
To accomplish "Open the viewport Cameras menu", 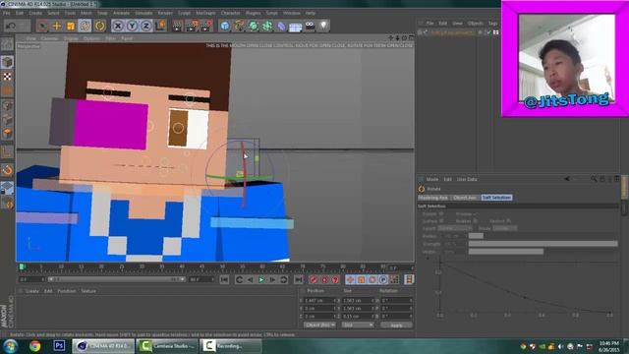I will tap(49, 38).
